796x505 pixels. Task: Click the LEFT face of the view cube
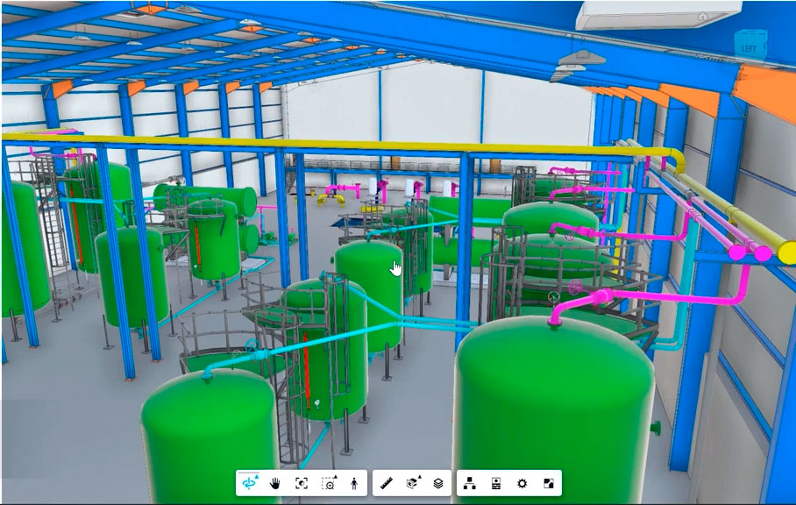coord(750,46)
